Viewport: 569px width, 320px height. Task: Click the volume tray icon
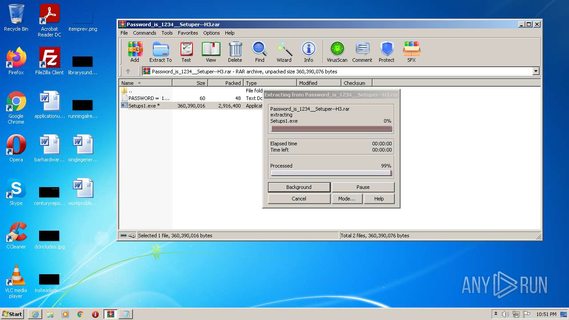point(505,314)
